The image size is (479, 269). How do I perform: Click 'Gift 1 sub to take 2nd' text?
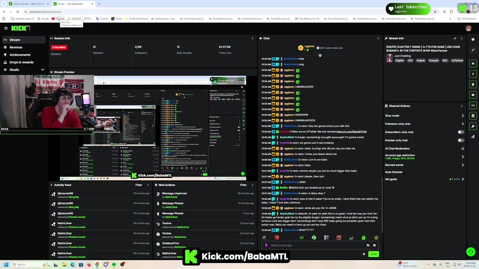coord(332,48)
